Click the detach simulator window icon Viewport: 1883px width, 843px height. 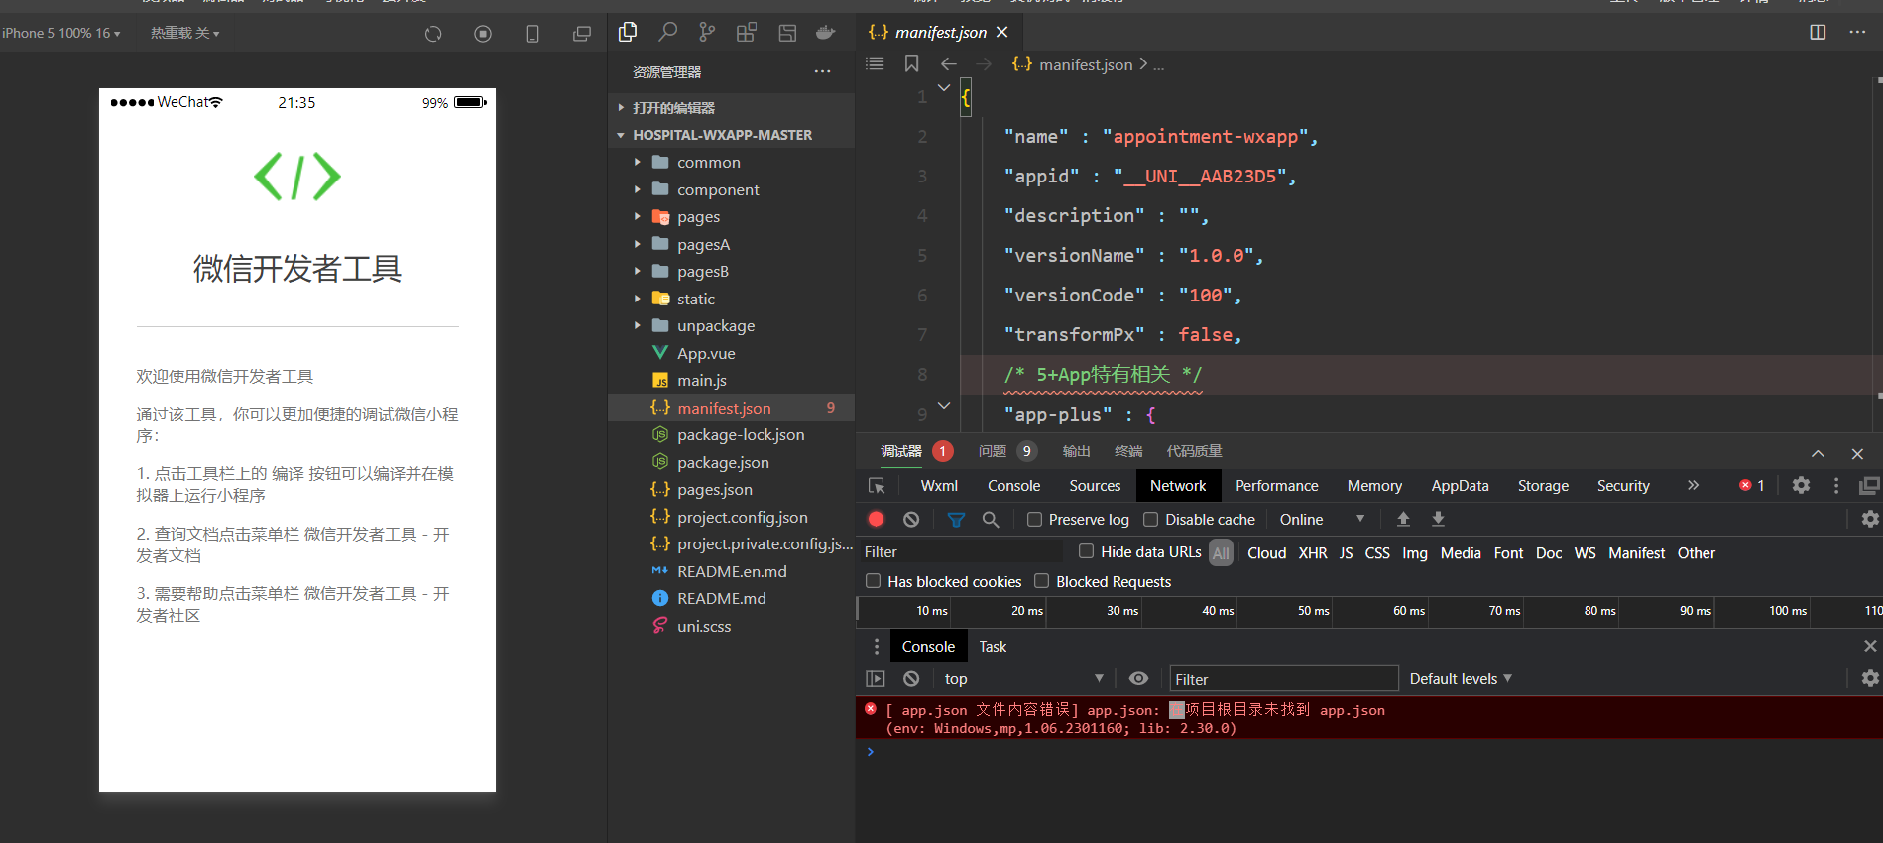[x=582, y=34]
